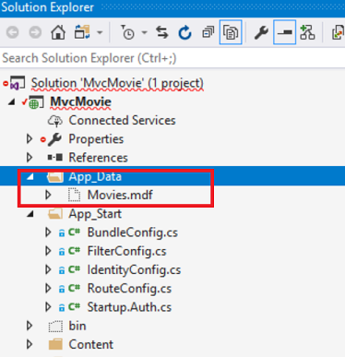Select the Movies.mdf file
The height and width of the screenshot is (357, 345).
120,195
